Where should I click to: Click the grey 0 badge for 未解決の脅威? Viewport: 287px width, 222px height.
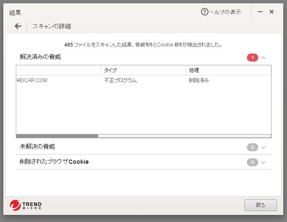[252, 147]
